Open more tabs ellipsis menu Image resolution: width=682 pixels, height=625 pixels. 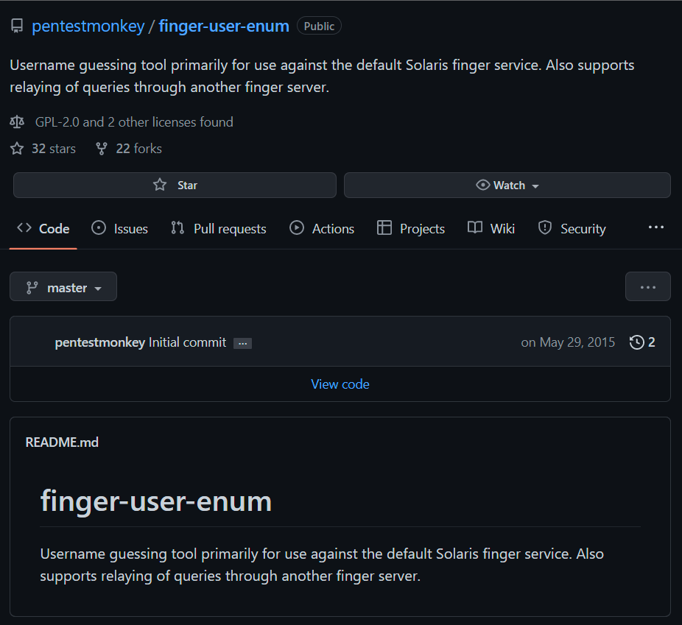coord(656,227)
